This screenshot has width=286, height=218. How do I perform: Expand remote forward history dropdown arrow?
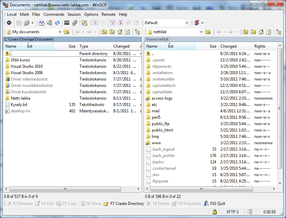[x=236, y=32]
